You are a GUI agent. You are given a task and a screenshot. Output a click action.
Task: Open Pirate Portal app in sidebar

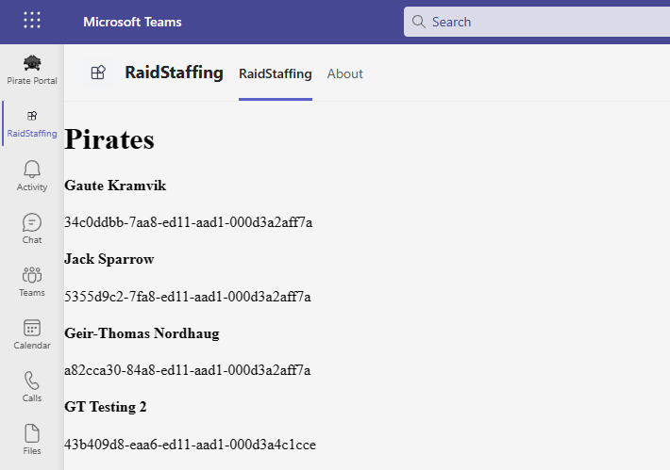(x=32, y=71)
